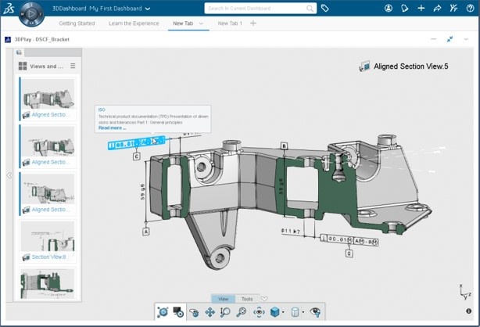Click the cylinder render style icon
Viewport: 480px width, 327px height.
tap(295, 312)
